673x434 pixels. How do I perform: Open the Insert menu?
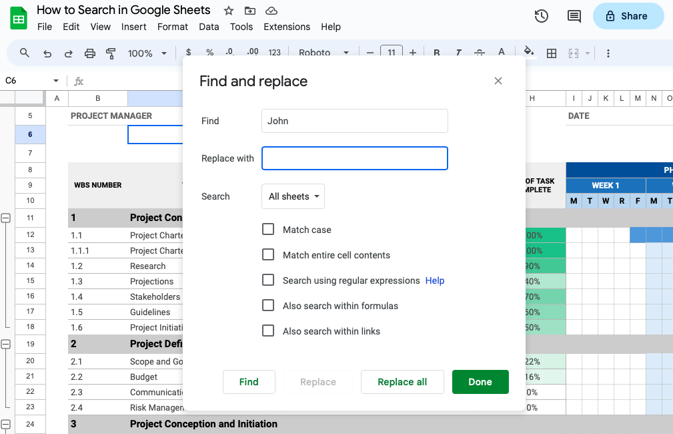(x=133, y=27)
